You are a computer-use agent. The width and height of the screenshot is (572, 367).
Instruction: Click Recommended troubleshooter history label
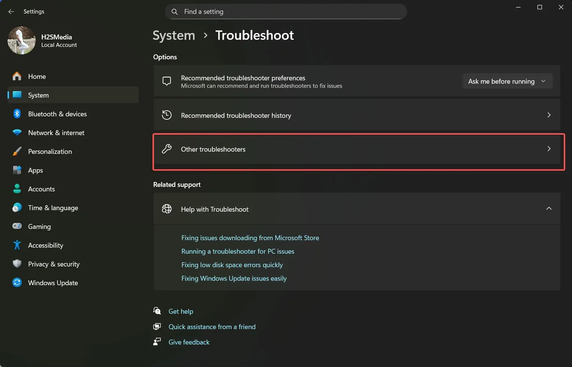[x=236, y=115]
